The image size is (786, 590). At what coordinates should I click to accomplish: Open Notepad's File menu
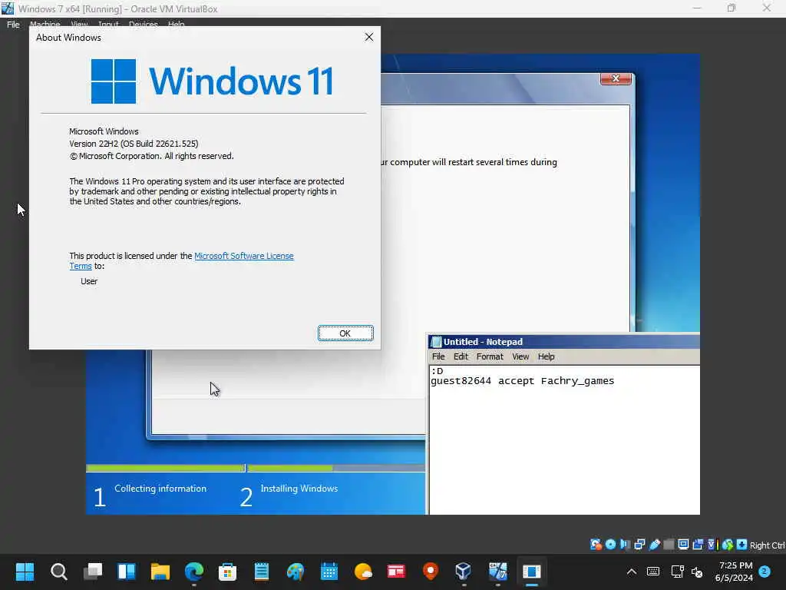[438, 356]
